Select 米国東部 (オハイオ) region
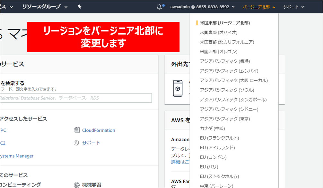The height and width of the screenshot is (188, 323). (219, 32)
